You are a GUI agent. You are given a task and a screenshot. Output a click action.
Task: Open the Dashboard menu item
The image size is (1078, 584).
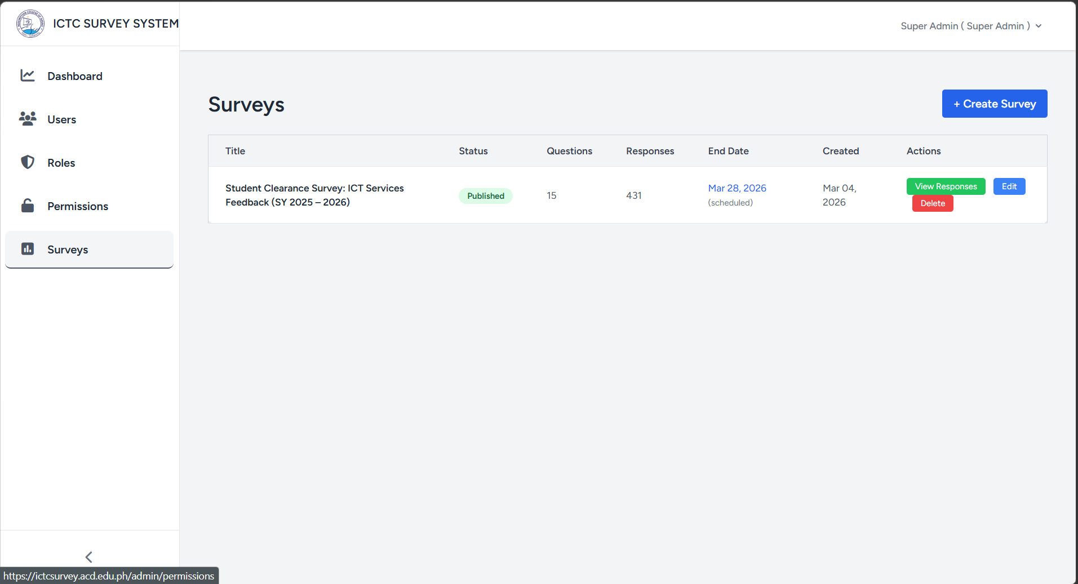point(75,76)
